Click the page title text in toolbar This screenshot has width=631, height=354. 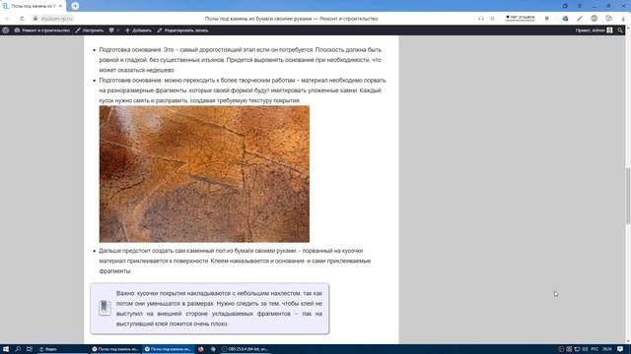coord(292,19)
